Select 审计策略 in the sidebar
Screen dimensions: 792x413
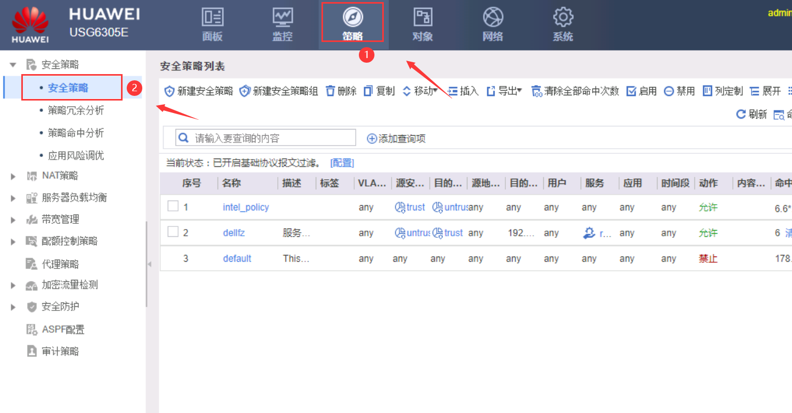tap(60, 351)
